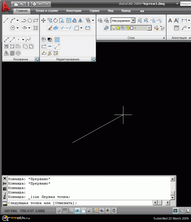Toggle Object Snap in status bar

point(83,211)
